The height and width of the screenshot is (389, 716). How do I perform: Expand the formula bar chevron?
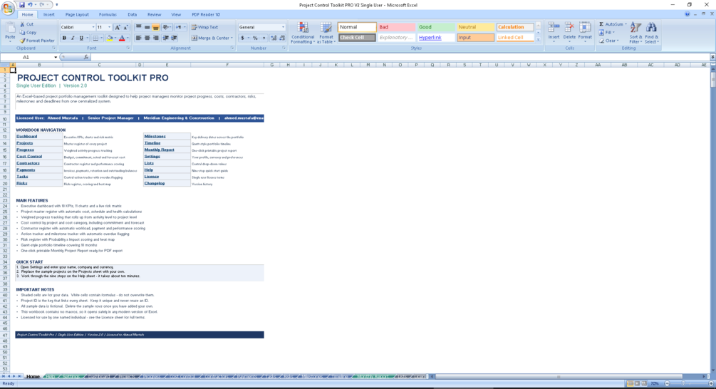pos(712,57)
